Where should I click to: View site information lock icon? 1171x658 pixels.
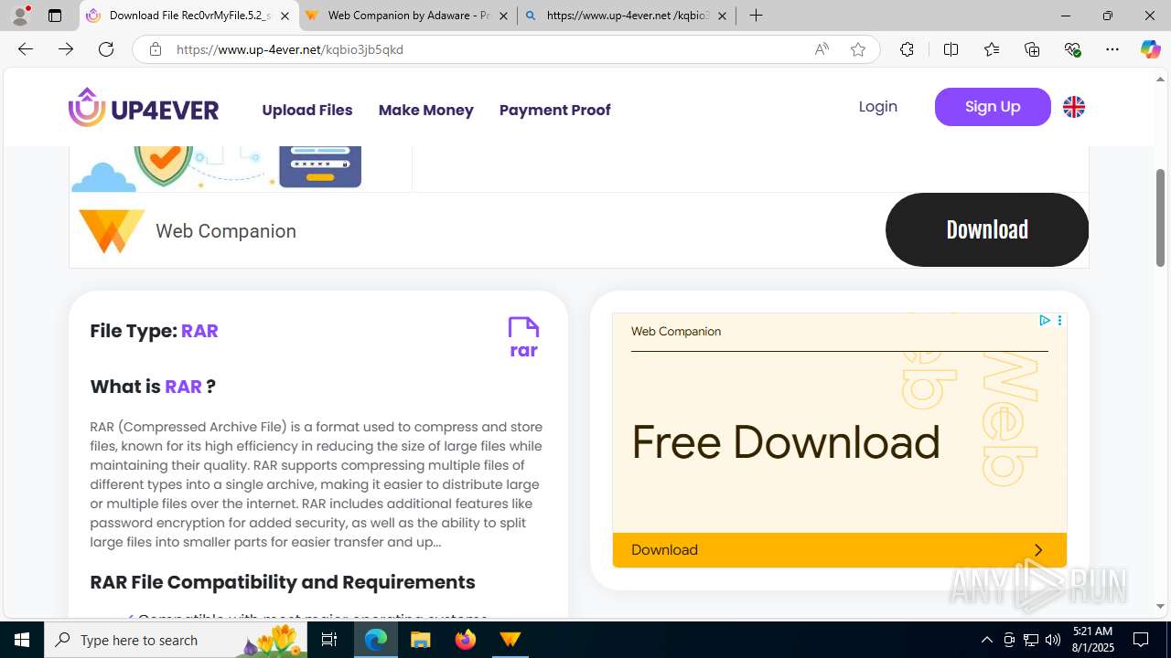156,49
